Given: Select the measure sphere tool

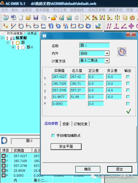Looking at the screenshot, I should tap(58, 26).
